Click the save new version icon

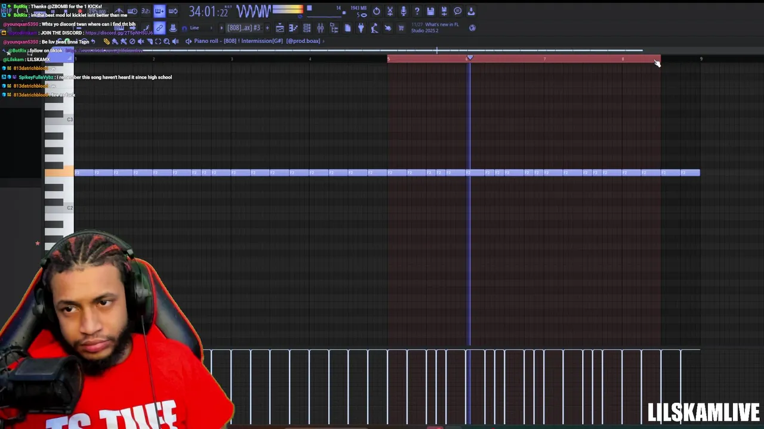(x=444, y=11)
